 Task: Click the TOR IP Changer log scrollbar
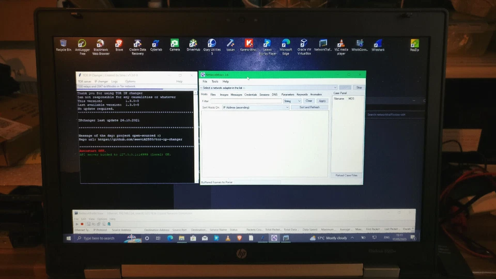[195, 136]
